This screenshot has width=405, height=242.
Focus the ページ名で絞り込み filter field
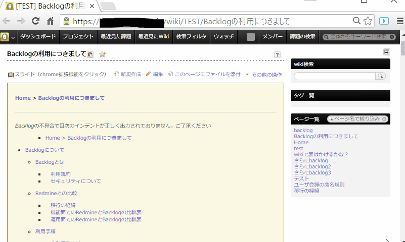(x=357, y=119)
